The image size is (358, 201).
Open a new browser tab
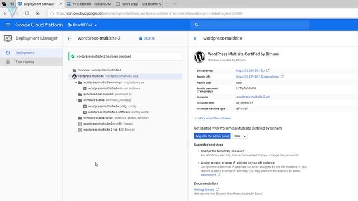click(167, 4)
